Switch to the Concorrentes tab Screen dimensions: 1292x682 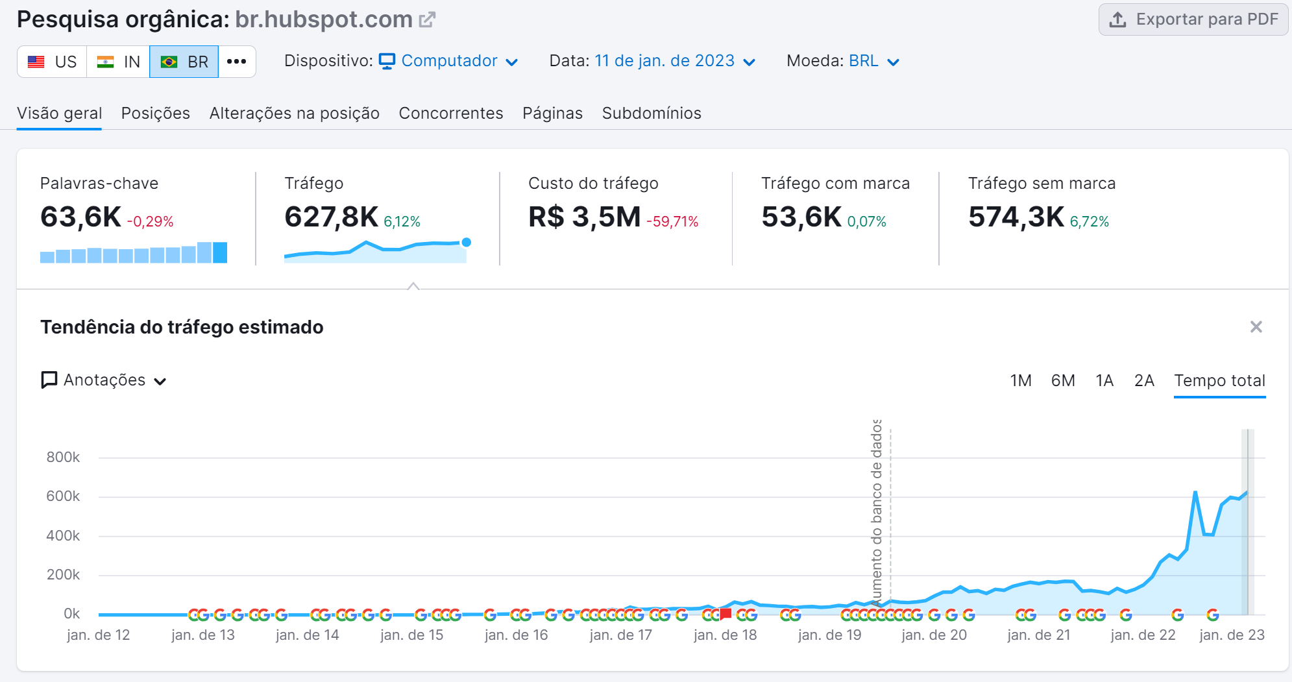pos(450,113)
